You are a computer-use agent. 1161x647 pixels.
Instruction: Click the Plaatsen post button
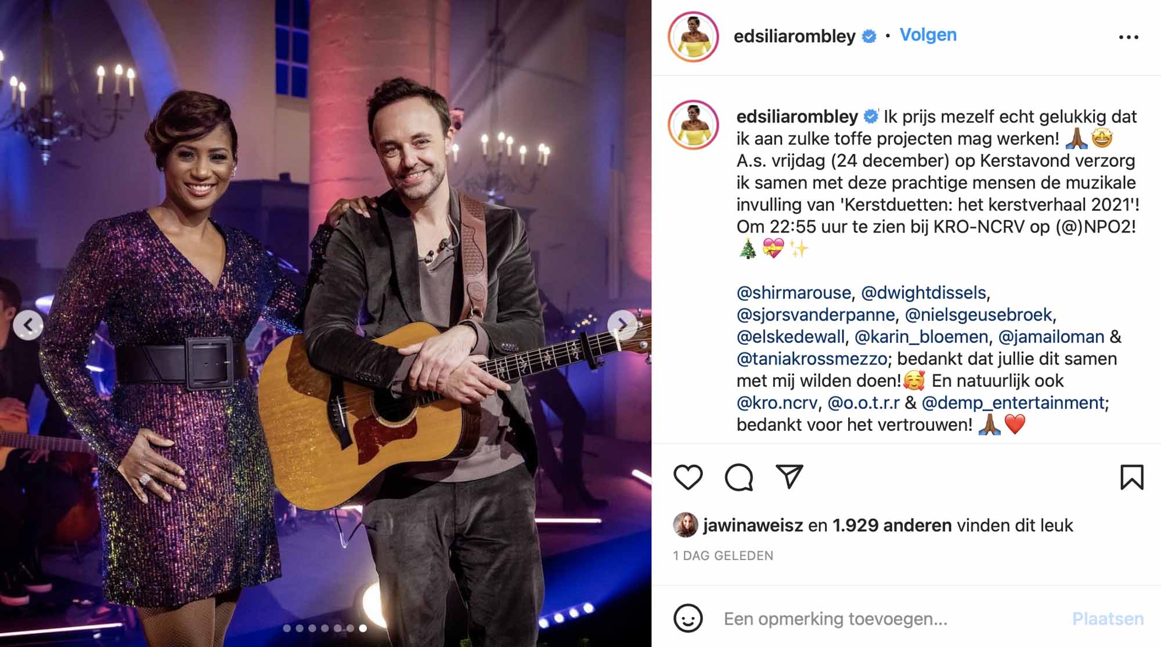[x=1108, y=619]
